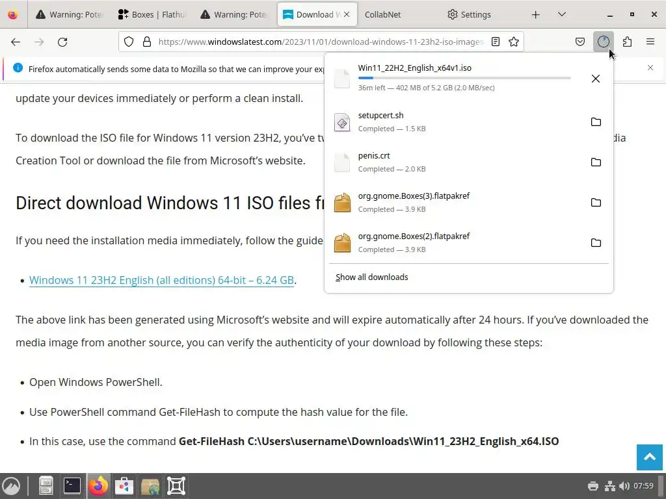Dismiss the Firefox data notification bar
Image resolution: width=666 pixels, height=499 pixels.
650,68
